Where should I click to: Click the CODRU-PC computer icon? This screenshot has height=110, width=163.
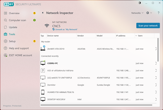[43, 63]
